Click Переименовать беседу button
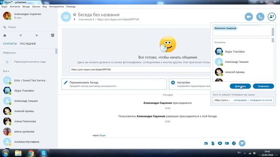Image resolution: width=280 pixels, height=157 pixels. pyautogui.click(x=114, y=84)
